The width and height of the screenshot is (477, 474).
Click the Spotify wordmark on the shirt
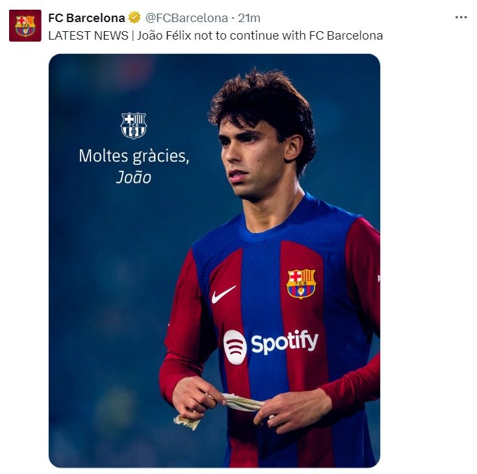pyautogui.click(x=285, y=342)
